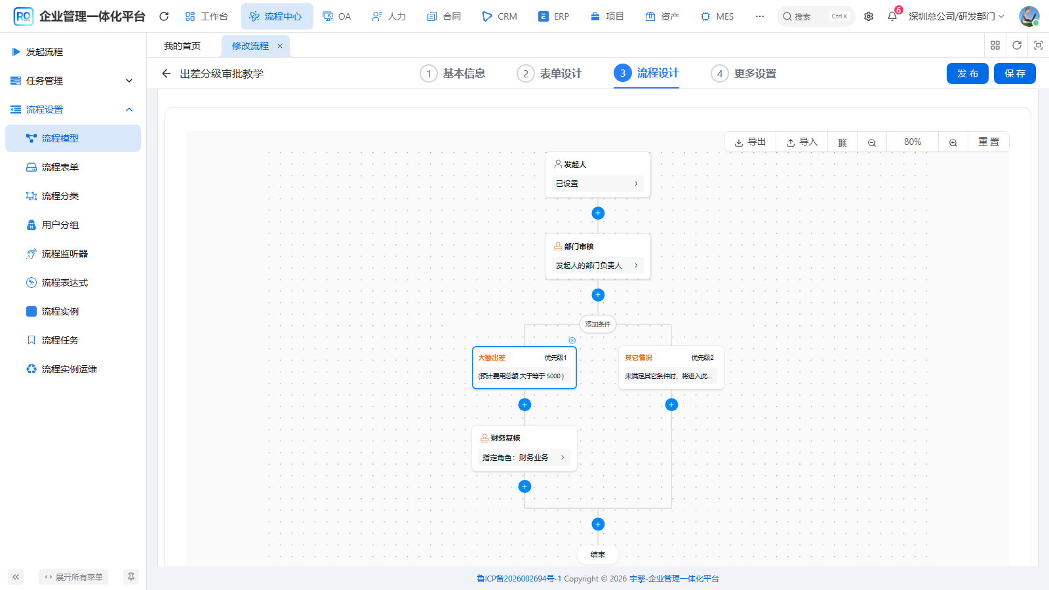Viewport: 1049px width, 590px height.
Task: Open the CRM module in top menu
Action: (x=500, y=16)
